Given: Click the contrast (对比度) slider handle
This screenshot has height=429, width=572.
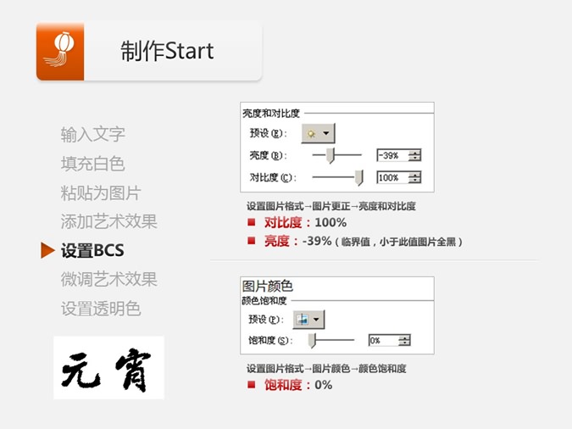Looking at the screenshot, I should [358, 177].
